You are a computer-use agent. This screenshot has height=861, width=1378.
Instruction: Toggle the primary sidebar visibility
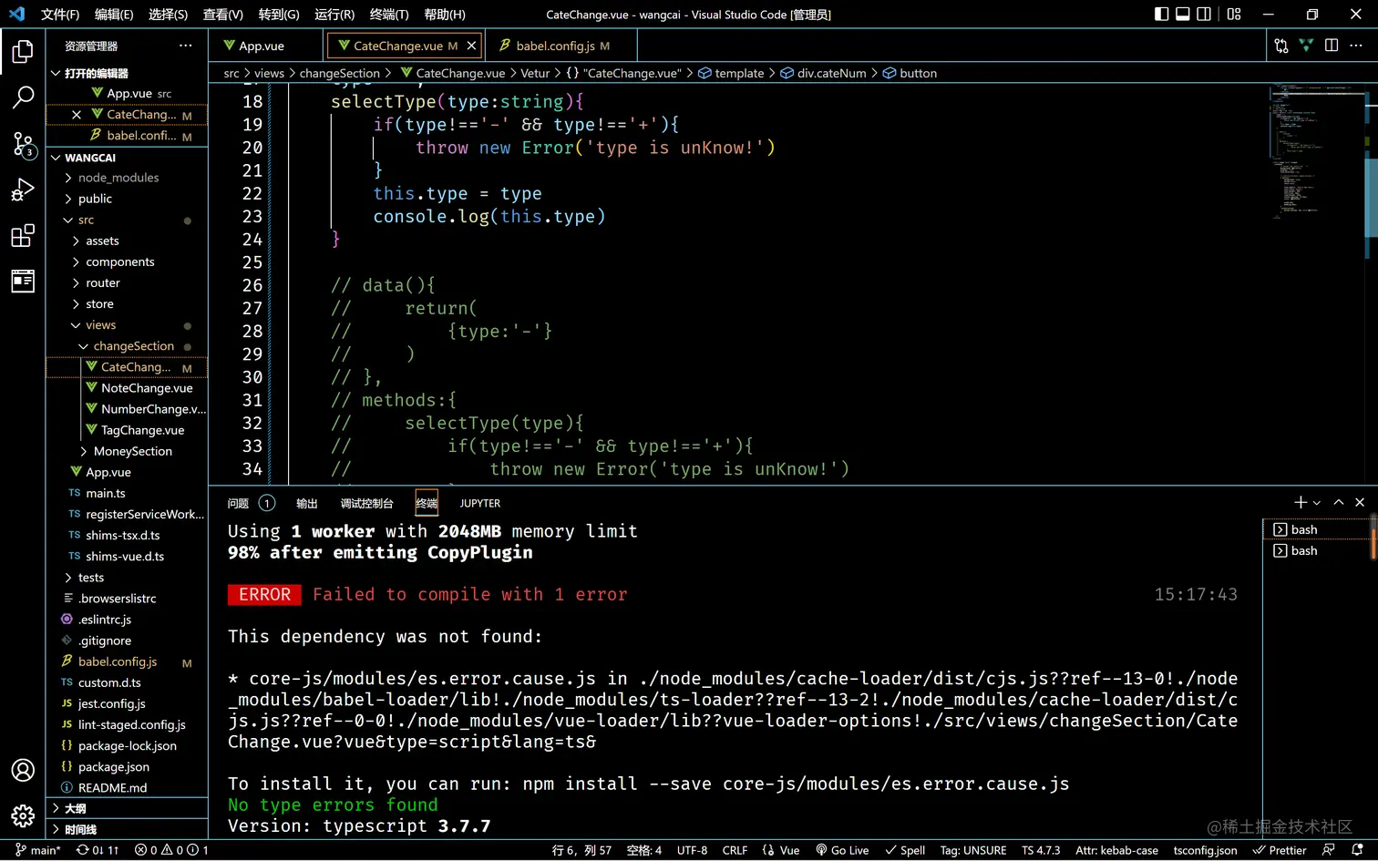click(x=1161, y=14)
